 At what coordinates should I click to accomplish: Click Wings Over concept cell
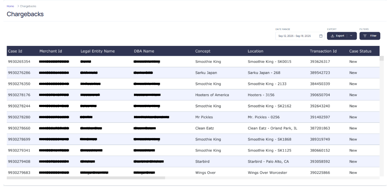point(206,173)
